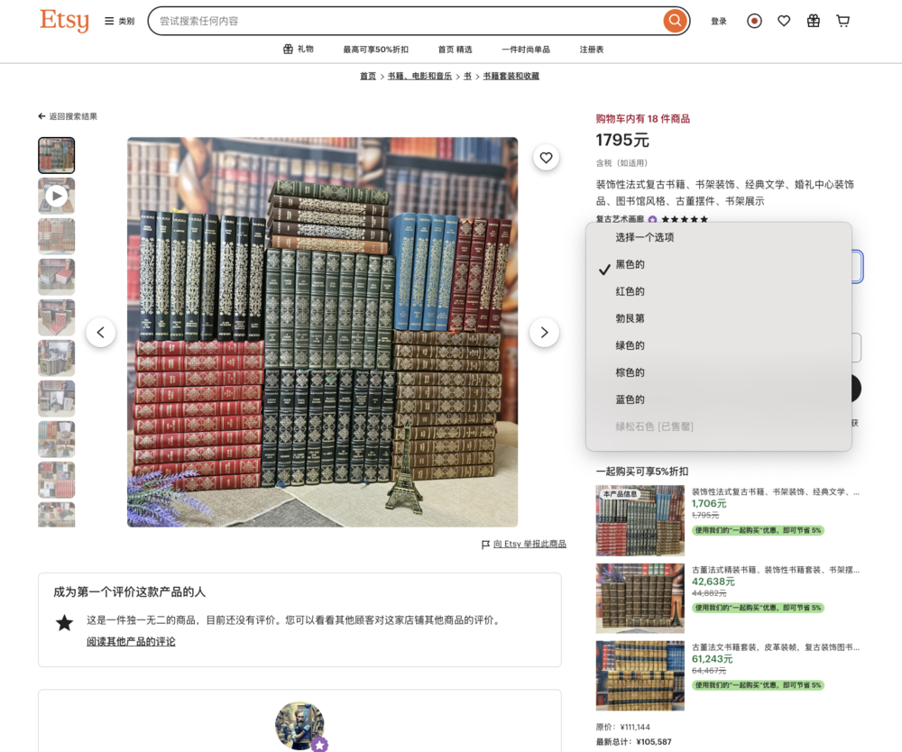The image size is (902, 752).
Task: Click 阅读其他产品的评论 link
Action: [x=131, y=641]
